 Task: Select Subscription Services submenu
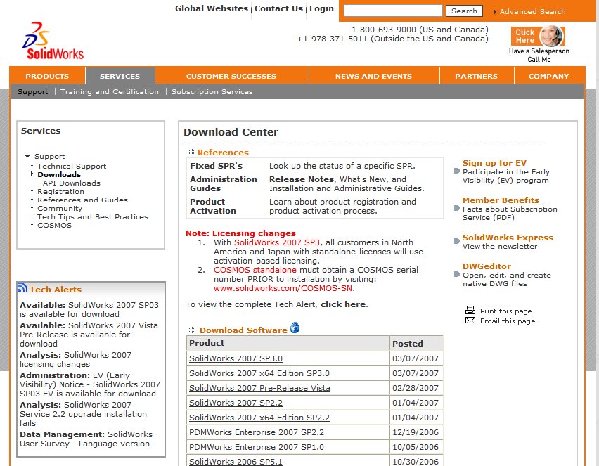click(x=212, y=91)
